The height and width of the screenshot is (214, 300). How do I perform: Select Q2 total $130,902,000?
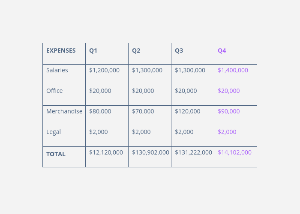(150, 152)
